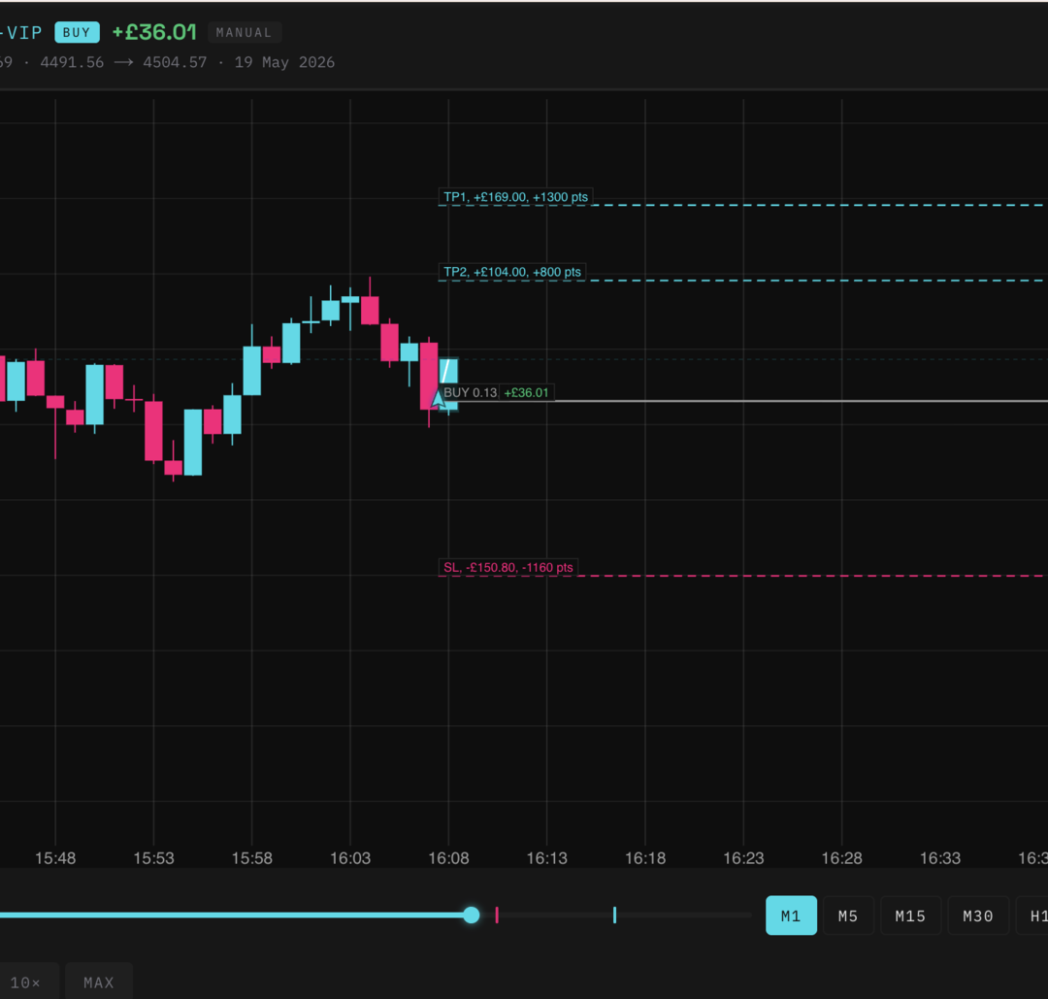The height and width of the screenshot is (999, 1048).
Task: Jump to the pink timeline marker
Action: pos(497,916)
